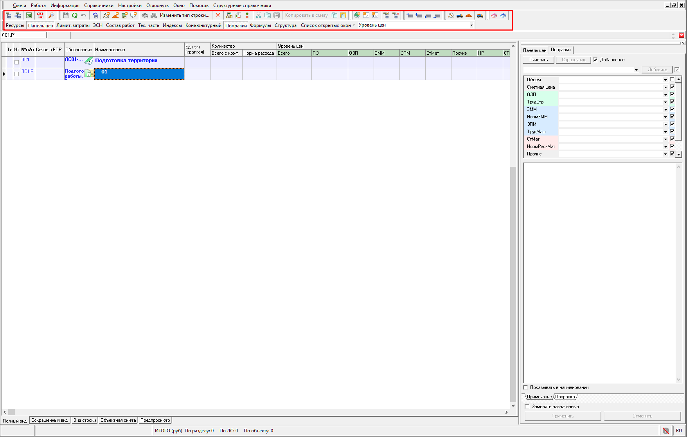Switch to the Объектная смета tab
Image resolution: width=687 pixels, height=437 pixels.
[118, 420]
